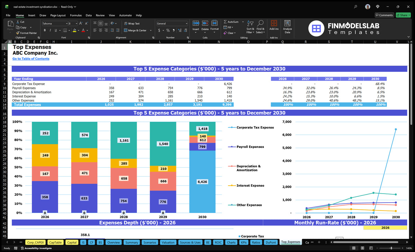Click the Copy icon in Clipboard group
The image size is (415, 252).
click(18, 27)
